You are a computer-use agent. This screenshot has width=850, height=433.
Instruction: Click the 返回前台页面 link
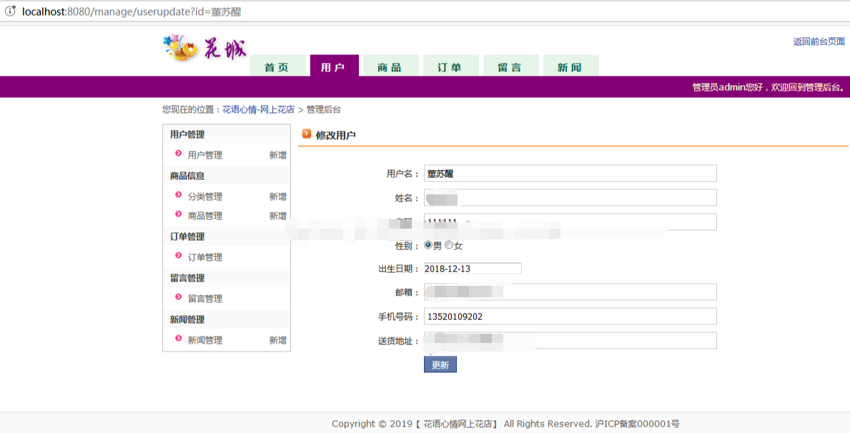pos(819,41)
